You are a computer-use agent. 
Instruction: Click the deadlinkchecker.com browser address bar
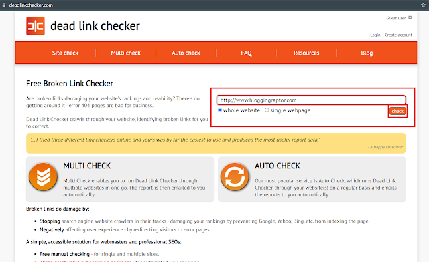tap(31, 5)
